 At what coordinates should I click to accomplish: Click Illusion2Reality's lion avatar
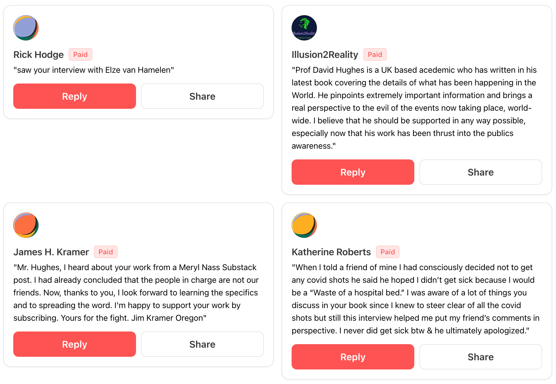(x=304, y=28)
